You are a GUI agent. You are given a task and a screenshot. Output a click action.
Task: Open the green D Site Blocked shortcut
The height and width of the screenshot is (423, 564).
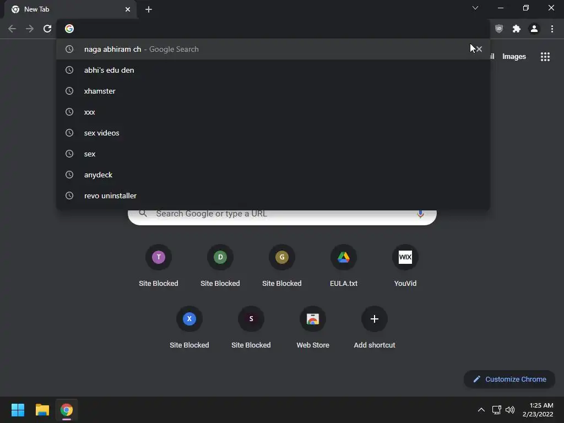tap(220, 266)
